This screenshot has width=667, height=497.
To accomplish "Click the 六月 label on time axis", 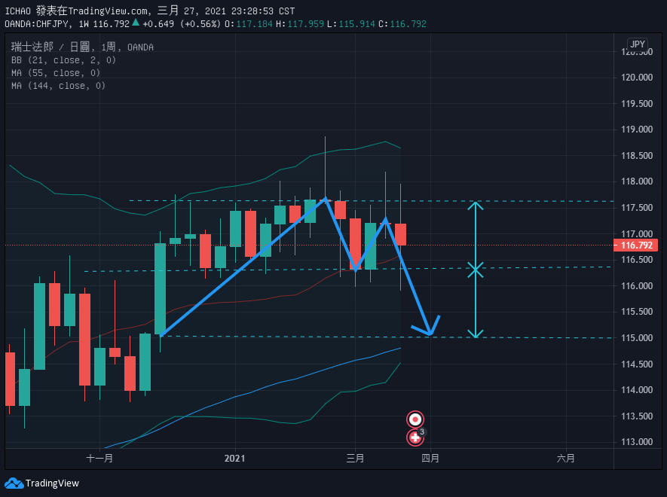I will click(x=566, y=459).
